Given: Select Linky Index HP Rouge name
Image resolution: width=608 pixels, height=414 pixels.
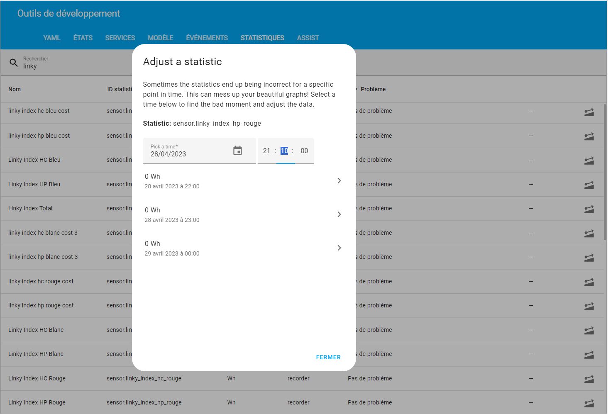Looking at the screenshot, I should point(37,402).
